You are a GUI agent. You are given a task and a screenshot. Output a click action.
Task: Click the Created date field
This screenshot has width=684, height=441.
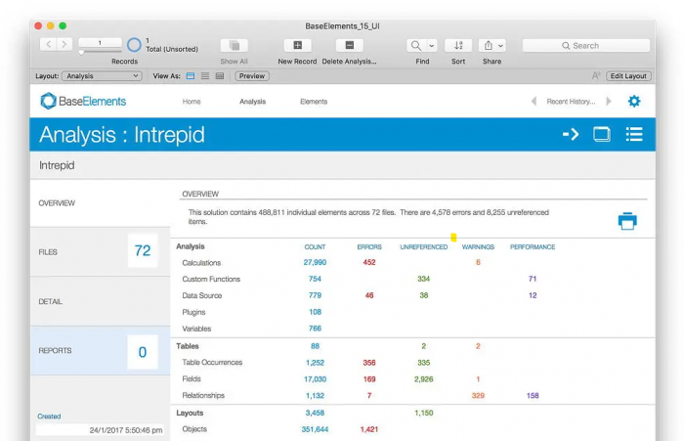101,430
